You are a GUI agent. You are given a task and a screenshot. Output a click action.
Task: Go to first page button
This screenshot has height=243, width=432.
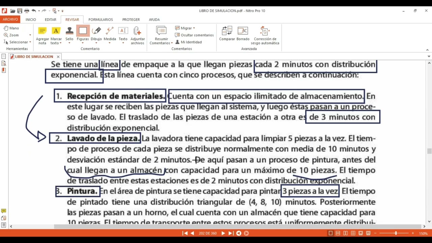pyautogui.click(x=185, y=233)
